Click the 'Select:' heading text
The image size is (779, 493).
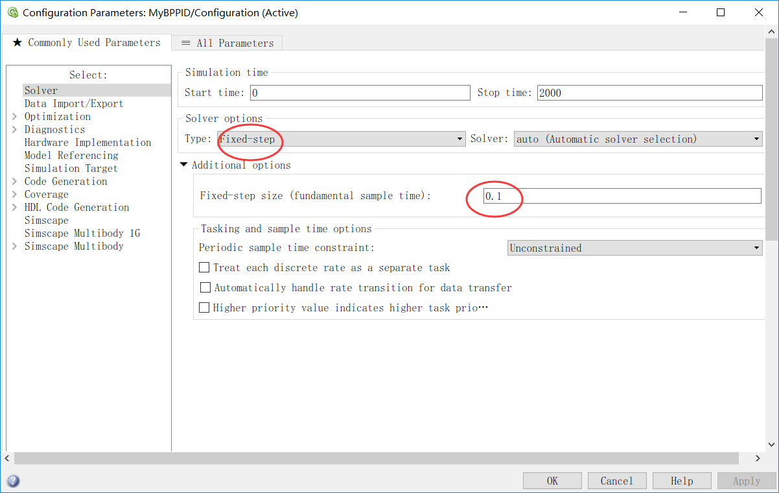[88, 75]
